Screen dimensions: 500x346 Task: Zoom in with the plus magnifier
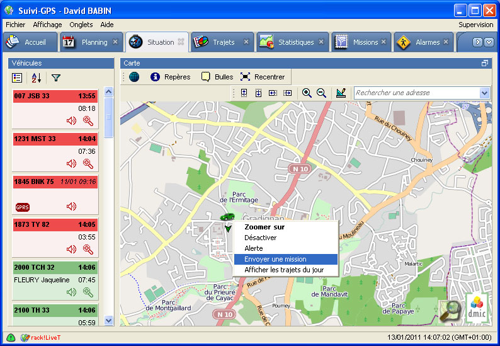pyautogui.click(x=307, y=93)
